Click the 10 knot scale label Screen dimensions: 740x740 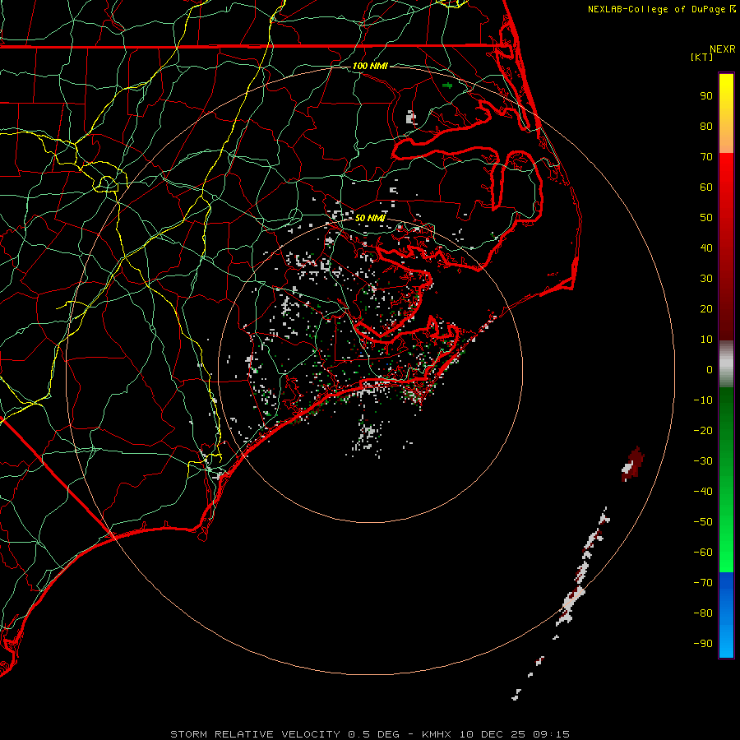706,340
